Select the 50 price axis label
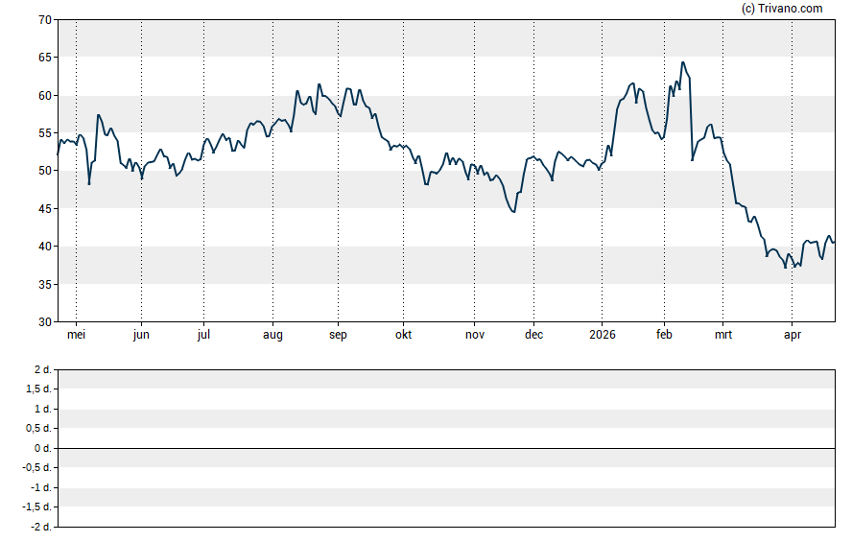Image resolution: width=852 pixels, height=542 pixels. pos(45,171)
